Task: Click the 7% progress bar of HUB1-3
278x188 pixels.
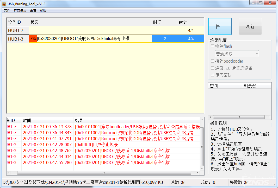Action: pyautogui.click(x=33, y=38)
